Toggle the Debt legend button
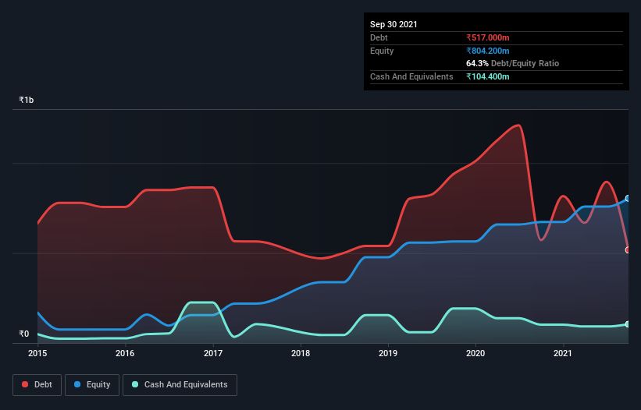 (37, 385)
